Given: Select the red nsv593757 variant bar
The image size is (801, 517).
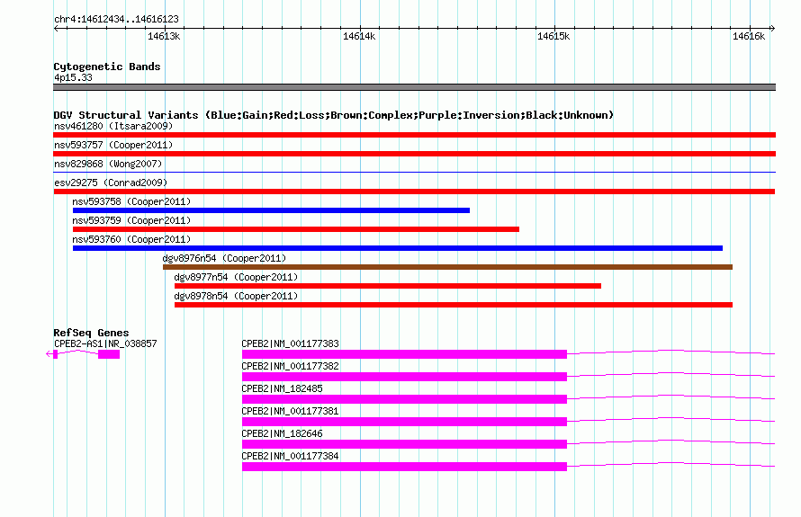Looking at the screenshot, I should pyautogui.click(x=414, y=154).
